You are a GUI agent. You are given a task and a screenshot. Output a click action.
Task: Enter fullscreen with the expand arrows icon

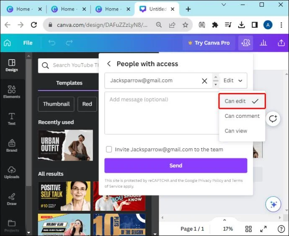click(263, 229)
